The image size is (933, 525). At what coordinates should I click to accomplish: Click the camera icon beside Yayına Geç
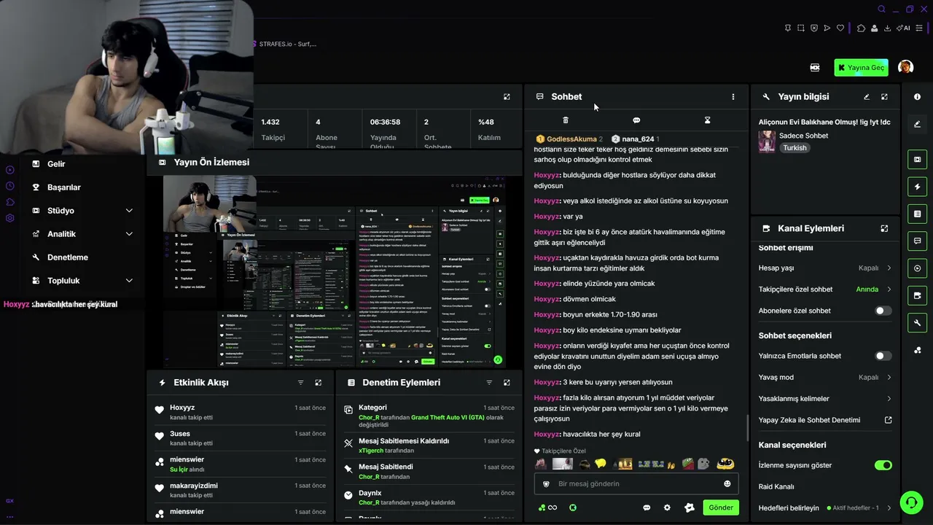pyautogui.click(x=815, y=67)
